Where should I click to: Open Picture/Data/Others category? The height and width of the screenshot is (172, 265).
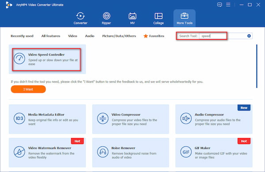119,36
